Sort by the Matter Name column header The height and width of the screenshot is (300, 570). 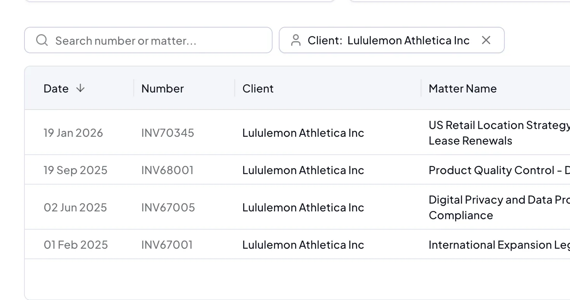[x=462, y=89]
